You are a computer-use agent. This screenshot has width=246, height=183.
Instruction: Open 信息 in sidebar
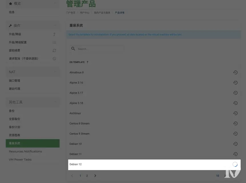(x=12, y=12)
